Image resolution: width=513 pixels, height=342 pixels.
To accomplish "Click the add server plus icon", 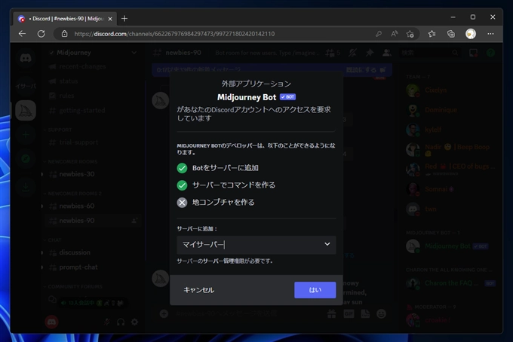I will (x=26, y=135).
